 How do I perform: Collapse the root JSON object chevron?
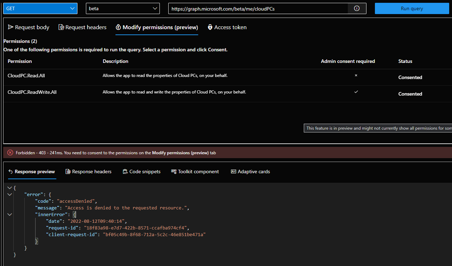(10, 188)
